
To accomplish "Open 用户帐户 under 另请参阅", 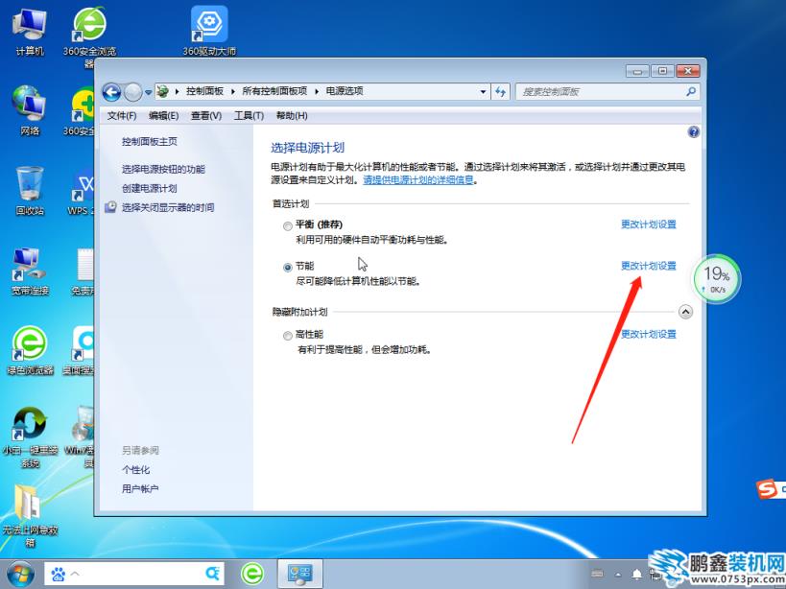I will click(140, 489).
